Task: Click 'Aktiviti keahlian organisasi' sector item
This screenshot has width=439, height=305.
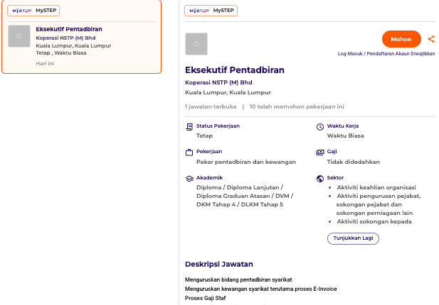Action: pyautogui.click(x=376, y=187)
